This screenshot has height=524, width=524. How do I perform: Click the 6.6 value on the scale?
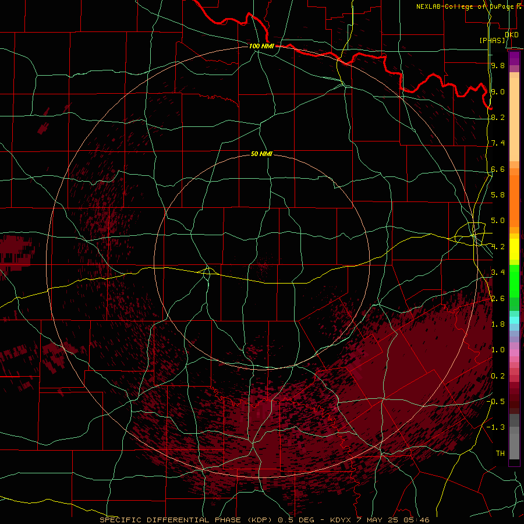[498, 169]
